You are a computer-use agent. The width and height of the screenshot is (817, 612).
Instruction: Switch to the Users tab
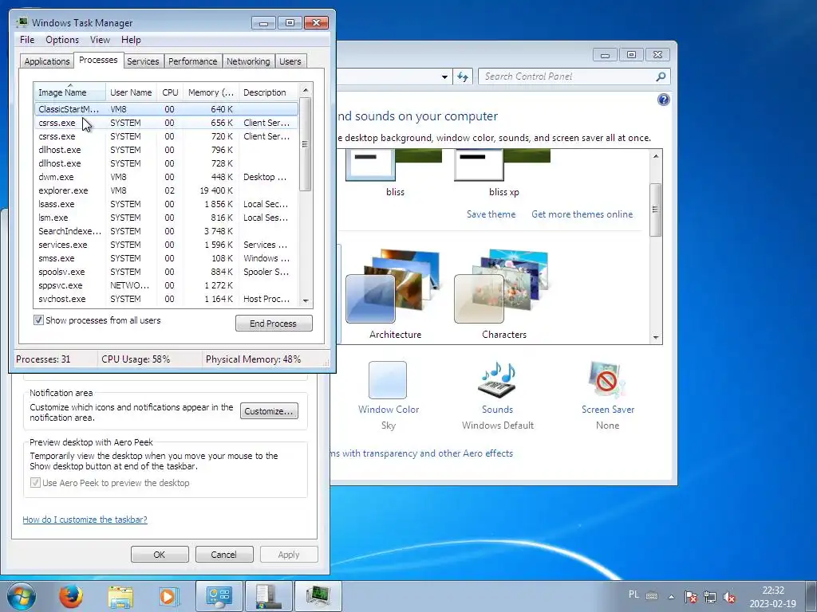290,61
